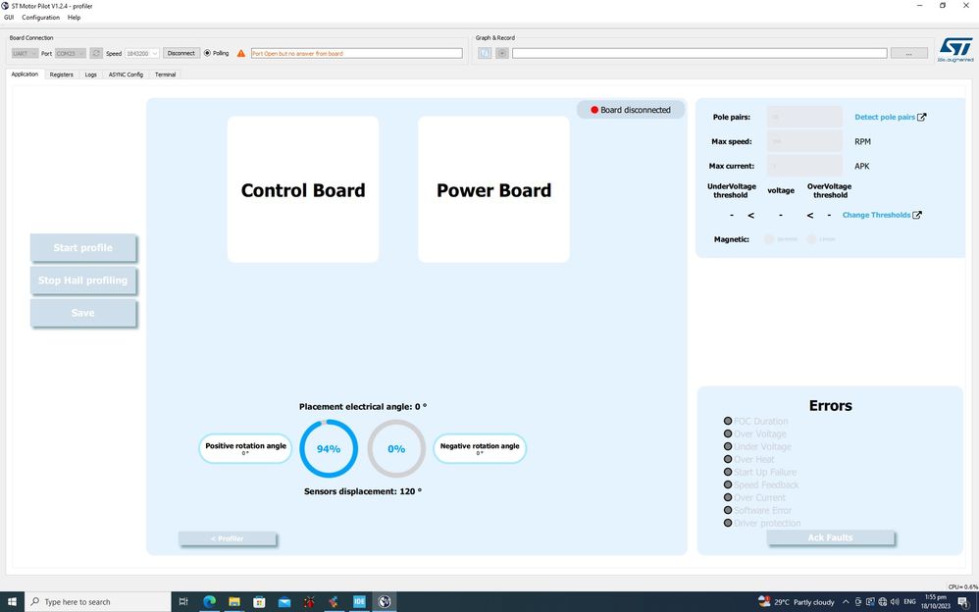The width and height of the screenshot is (979, 612).
Task: Select the Polling radio button
Action: (x=207, y=53)
